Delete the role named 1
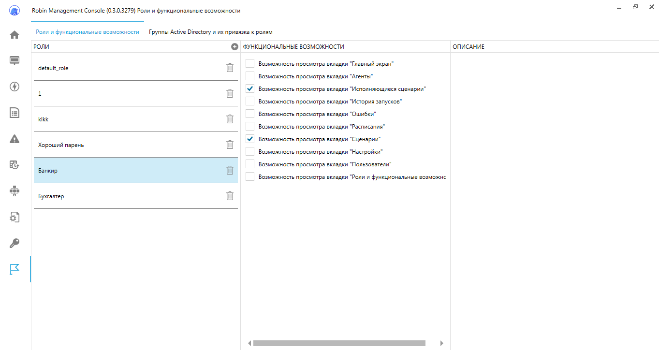 click(230, 93)
